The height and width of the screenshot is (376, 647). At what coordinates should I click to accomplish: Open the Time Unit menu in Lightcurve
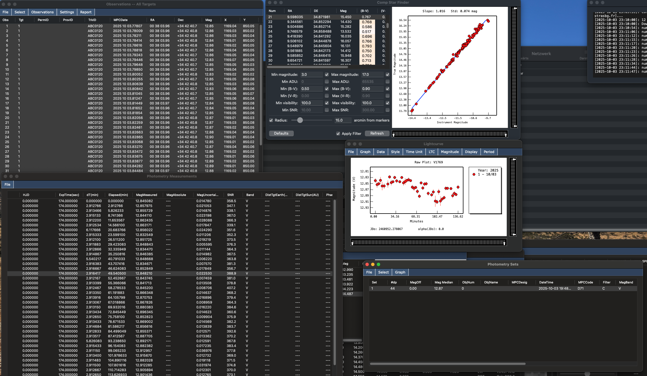point(414,152)
